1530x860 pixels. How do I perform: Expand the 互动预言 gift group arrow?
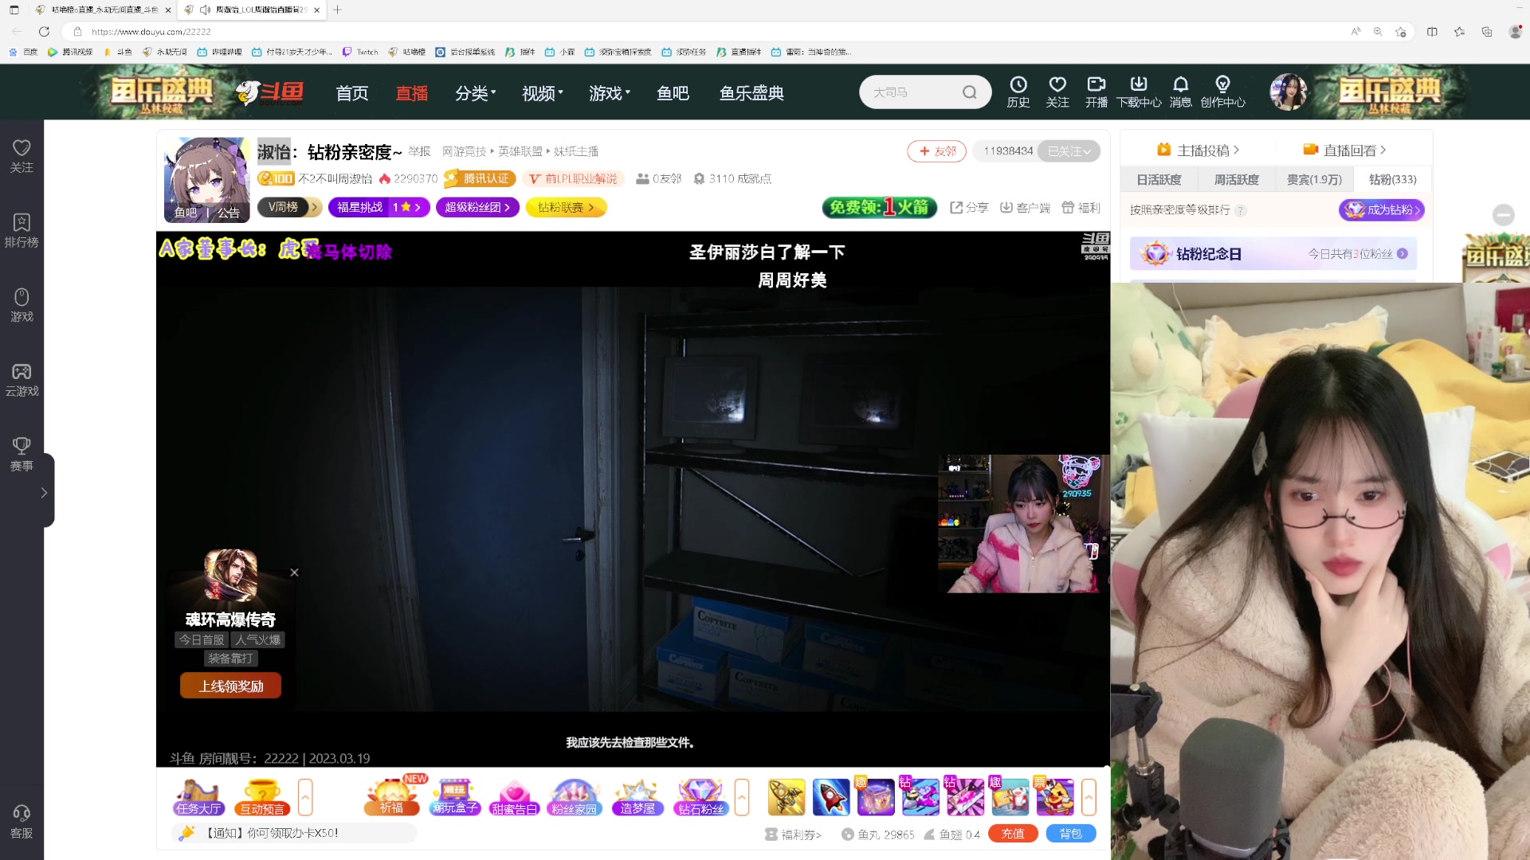pyautogui.click(x=305, y=796)
